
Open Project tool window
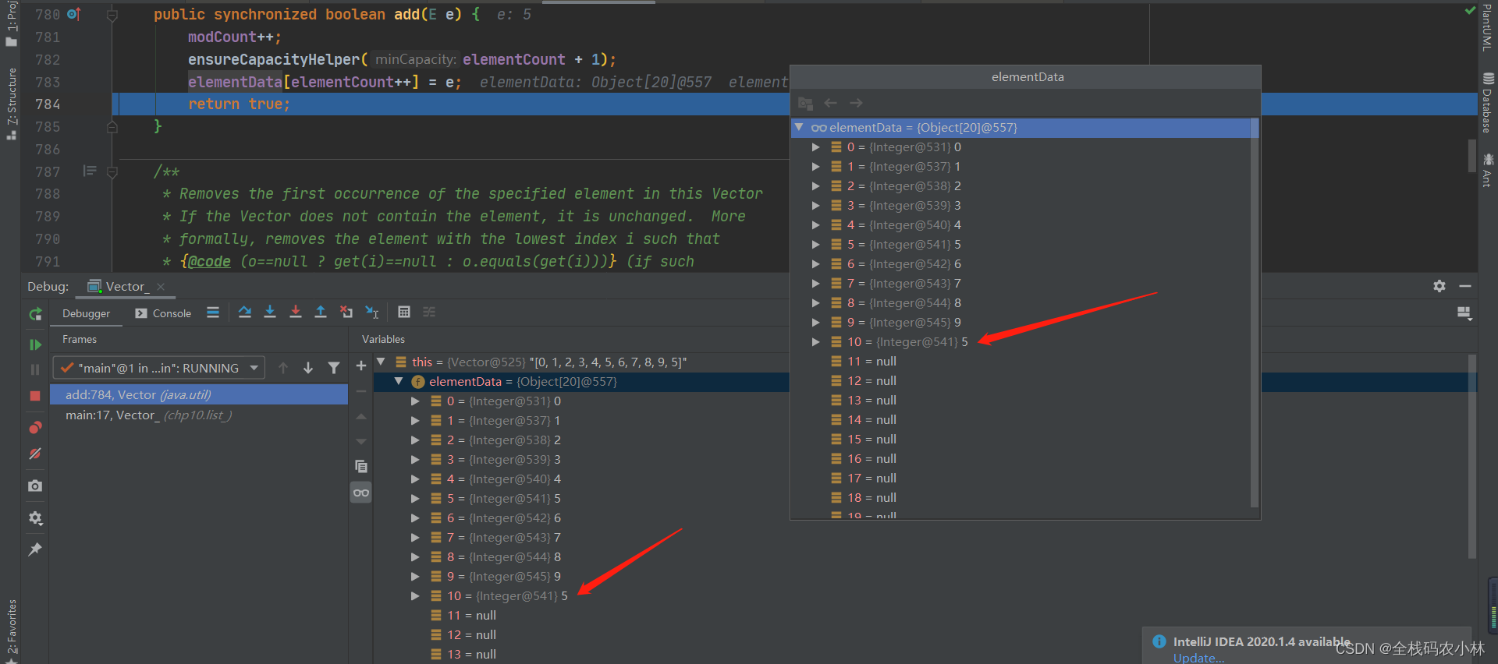[11, 24]
